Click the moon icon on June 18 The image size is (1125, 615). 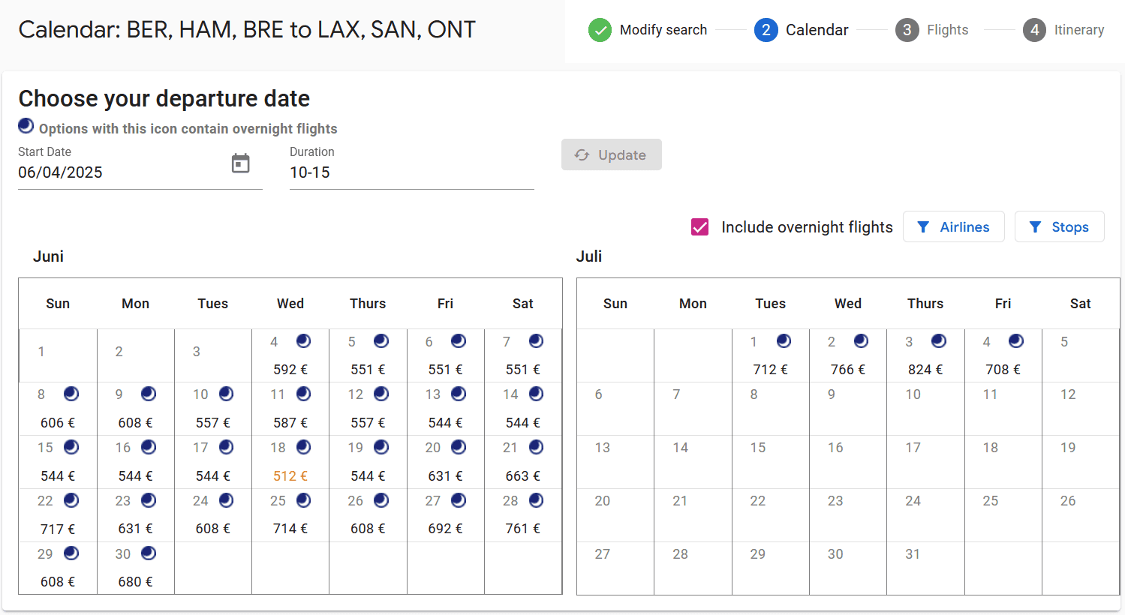click(x=303, y=447)
